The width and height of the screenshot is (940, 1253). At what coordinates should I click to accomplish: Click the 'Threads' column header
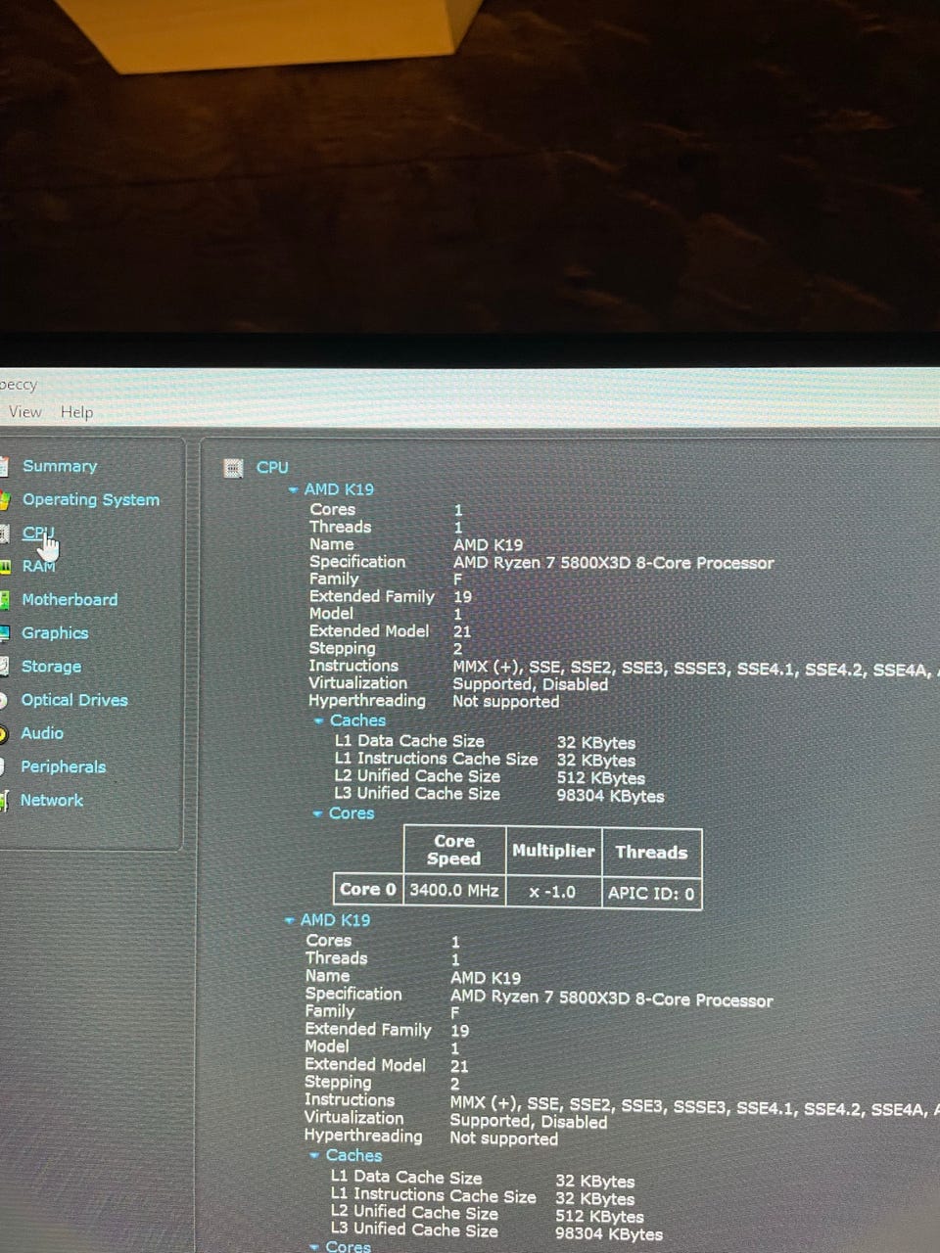pos(651,852)
